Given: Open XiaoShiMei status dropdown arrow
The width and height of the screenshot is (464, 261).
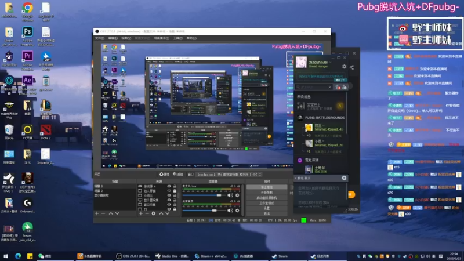Looking at the screenshot, I should click(x=331, y=62).
